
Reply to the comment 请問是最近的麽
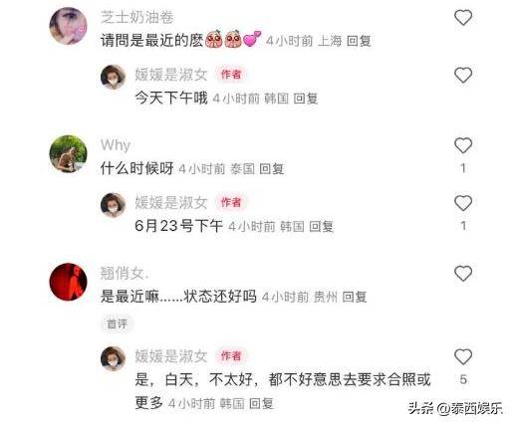click(359, 41)
